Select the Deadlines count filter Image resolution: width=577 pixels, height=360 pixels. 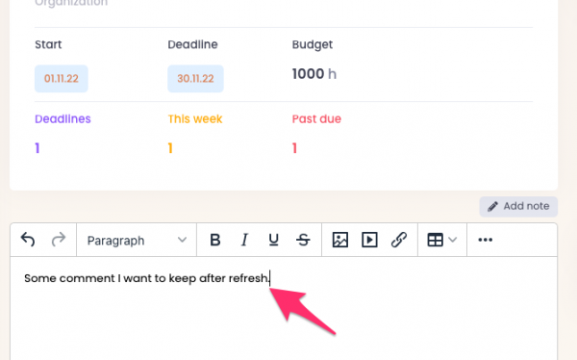(x=38, y=148)
